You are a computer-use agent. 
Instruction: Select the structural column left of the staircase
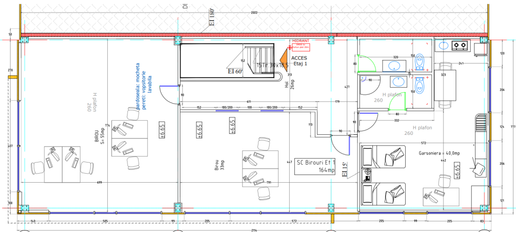click(177, 40)
